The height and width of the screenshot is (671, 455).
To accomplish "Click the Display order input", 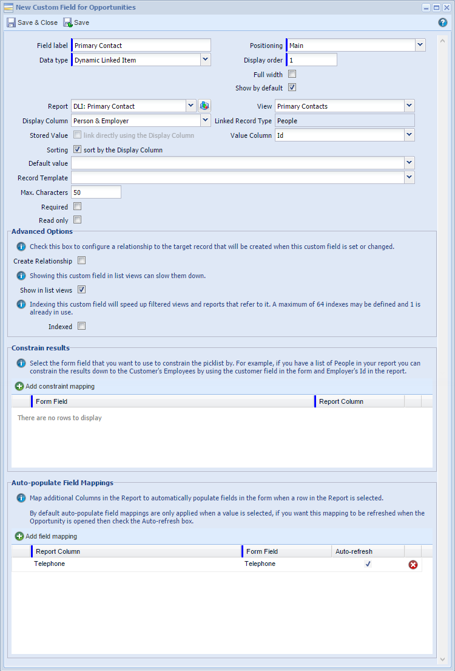I will pyautogui.click(x=312, y=60).
